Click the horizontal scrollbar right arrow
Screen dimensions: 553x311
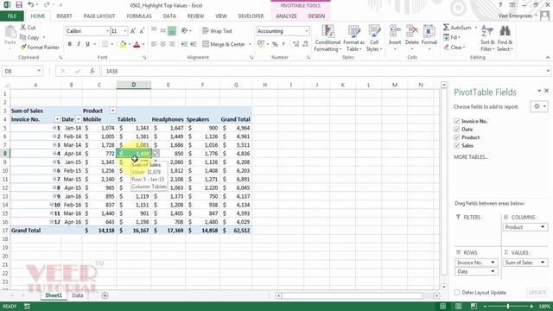click(x=436, y=295)
